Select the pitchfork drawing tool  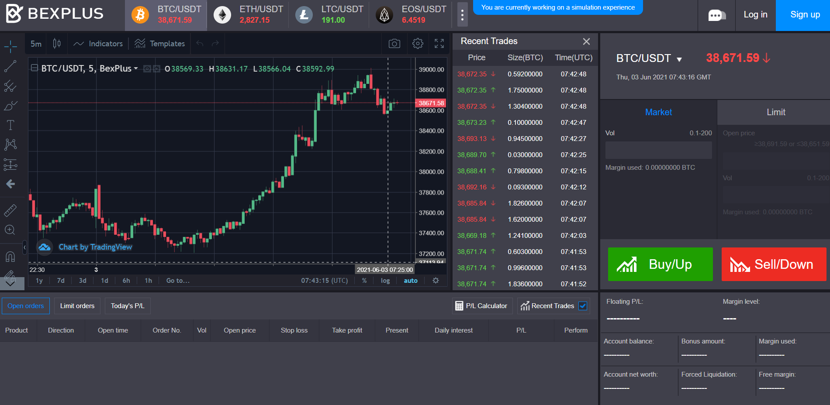click(x=10, y=86)
